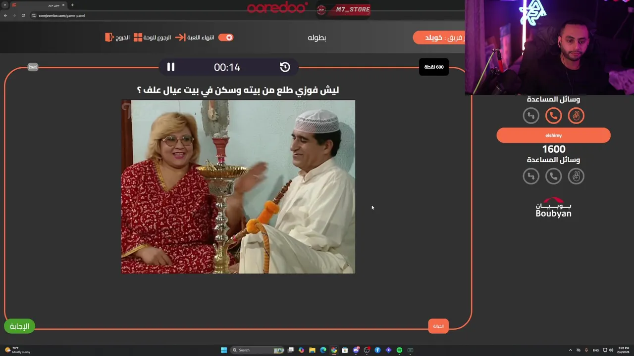The width and height of the screenshot is (634, 356).
Task: View site information icon in address bar
Action: tap(34, 15)
